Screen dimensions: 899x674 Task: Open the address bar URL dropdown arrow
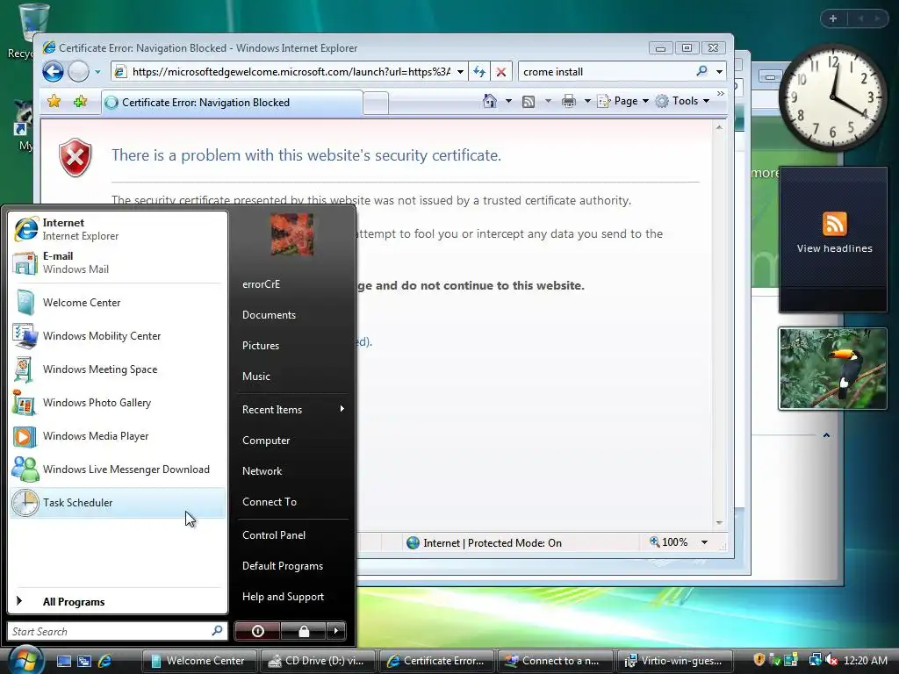tap(460, 72)
